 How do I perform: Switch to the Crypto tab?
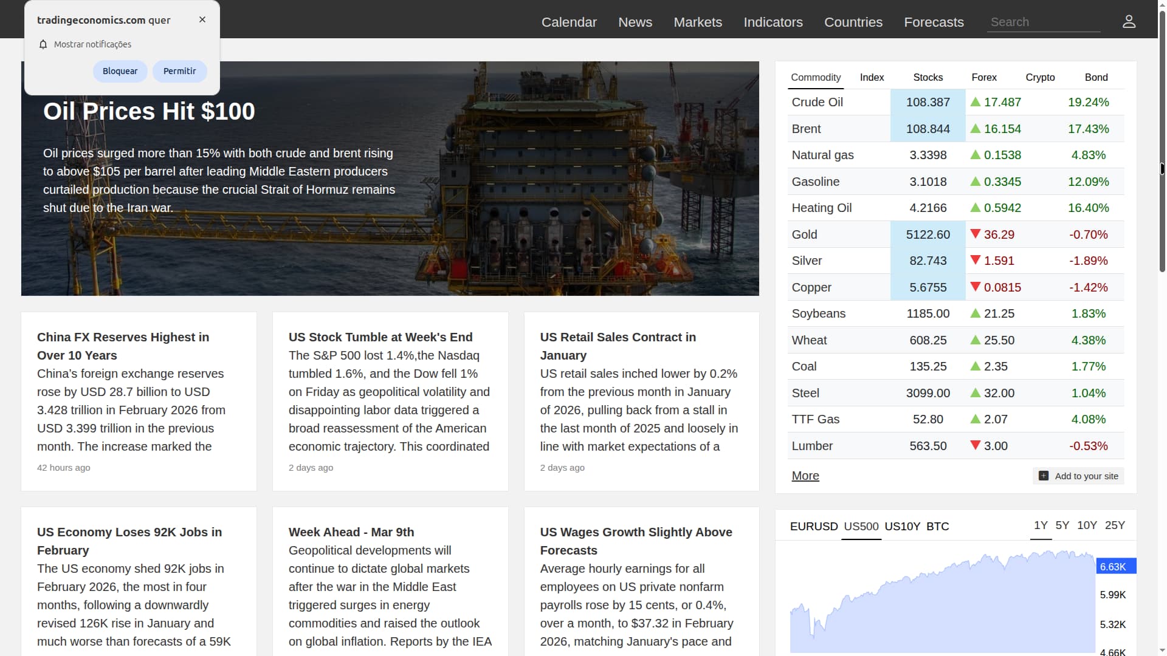(1040, 77)
